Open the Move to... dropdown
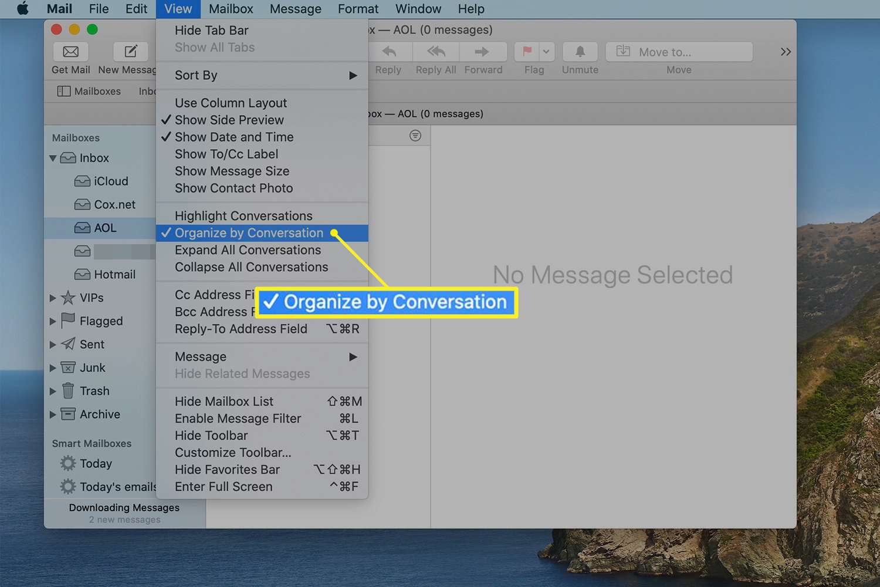This screenshot has height=587, width=880. pyautogui.click(x=679, y=52)
